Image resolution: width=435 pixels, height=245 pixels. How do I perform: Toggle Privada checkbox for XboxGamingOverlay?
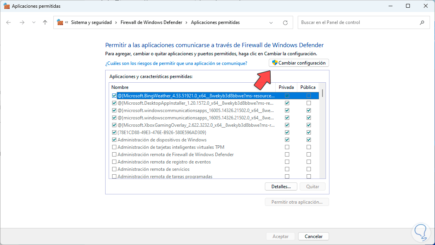287,125
